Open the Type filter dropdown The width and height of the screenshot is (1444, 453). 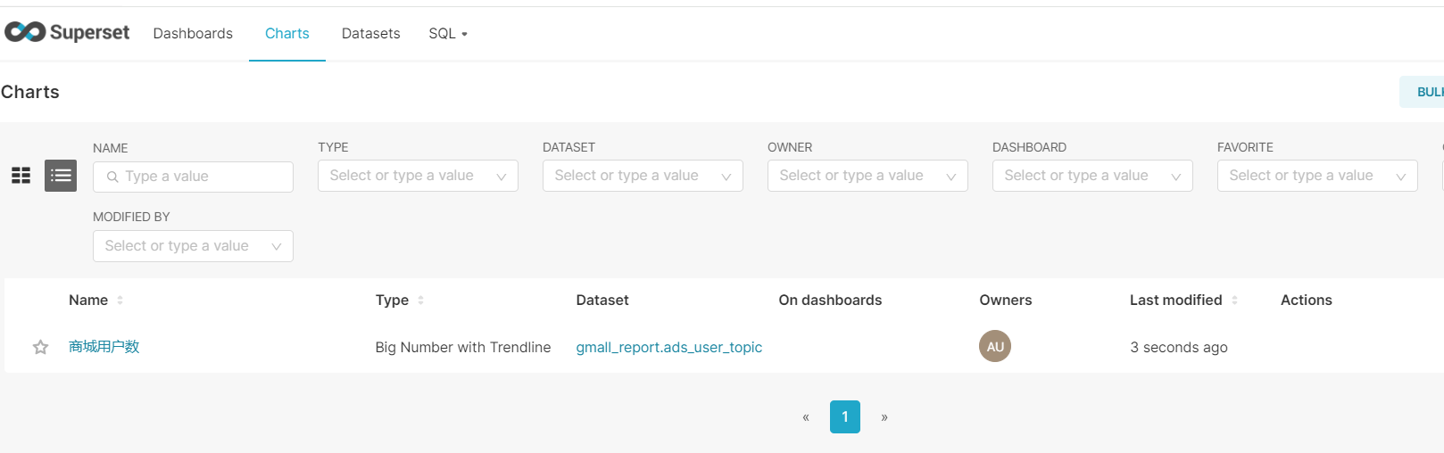[x=418, y=176]
